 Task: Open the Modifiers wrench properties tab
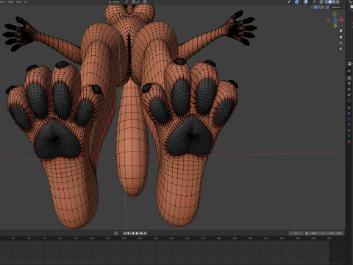tap(349, 113)
